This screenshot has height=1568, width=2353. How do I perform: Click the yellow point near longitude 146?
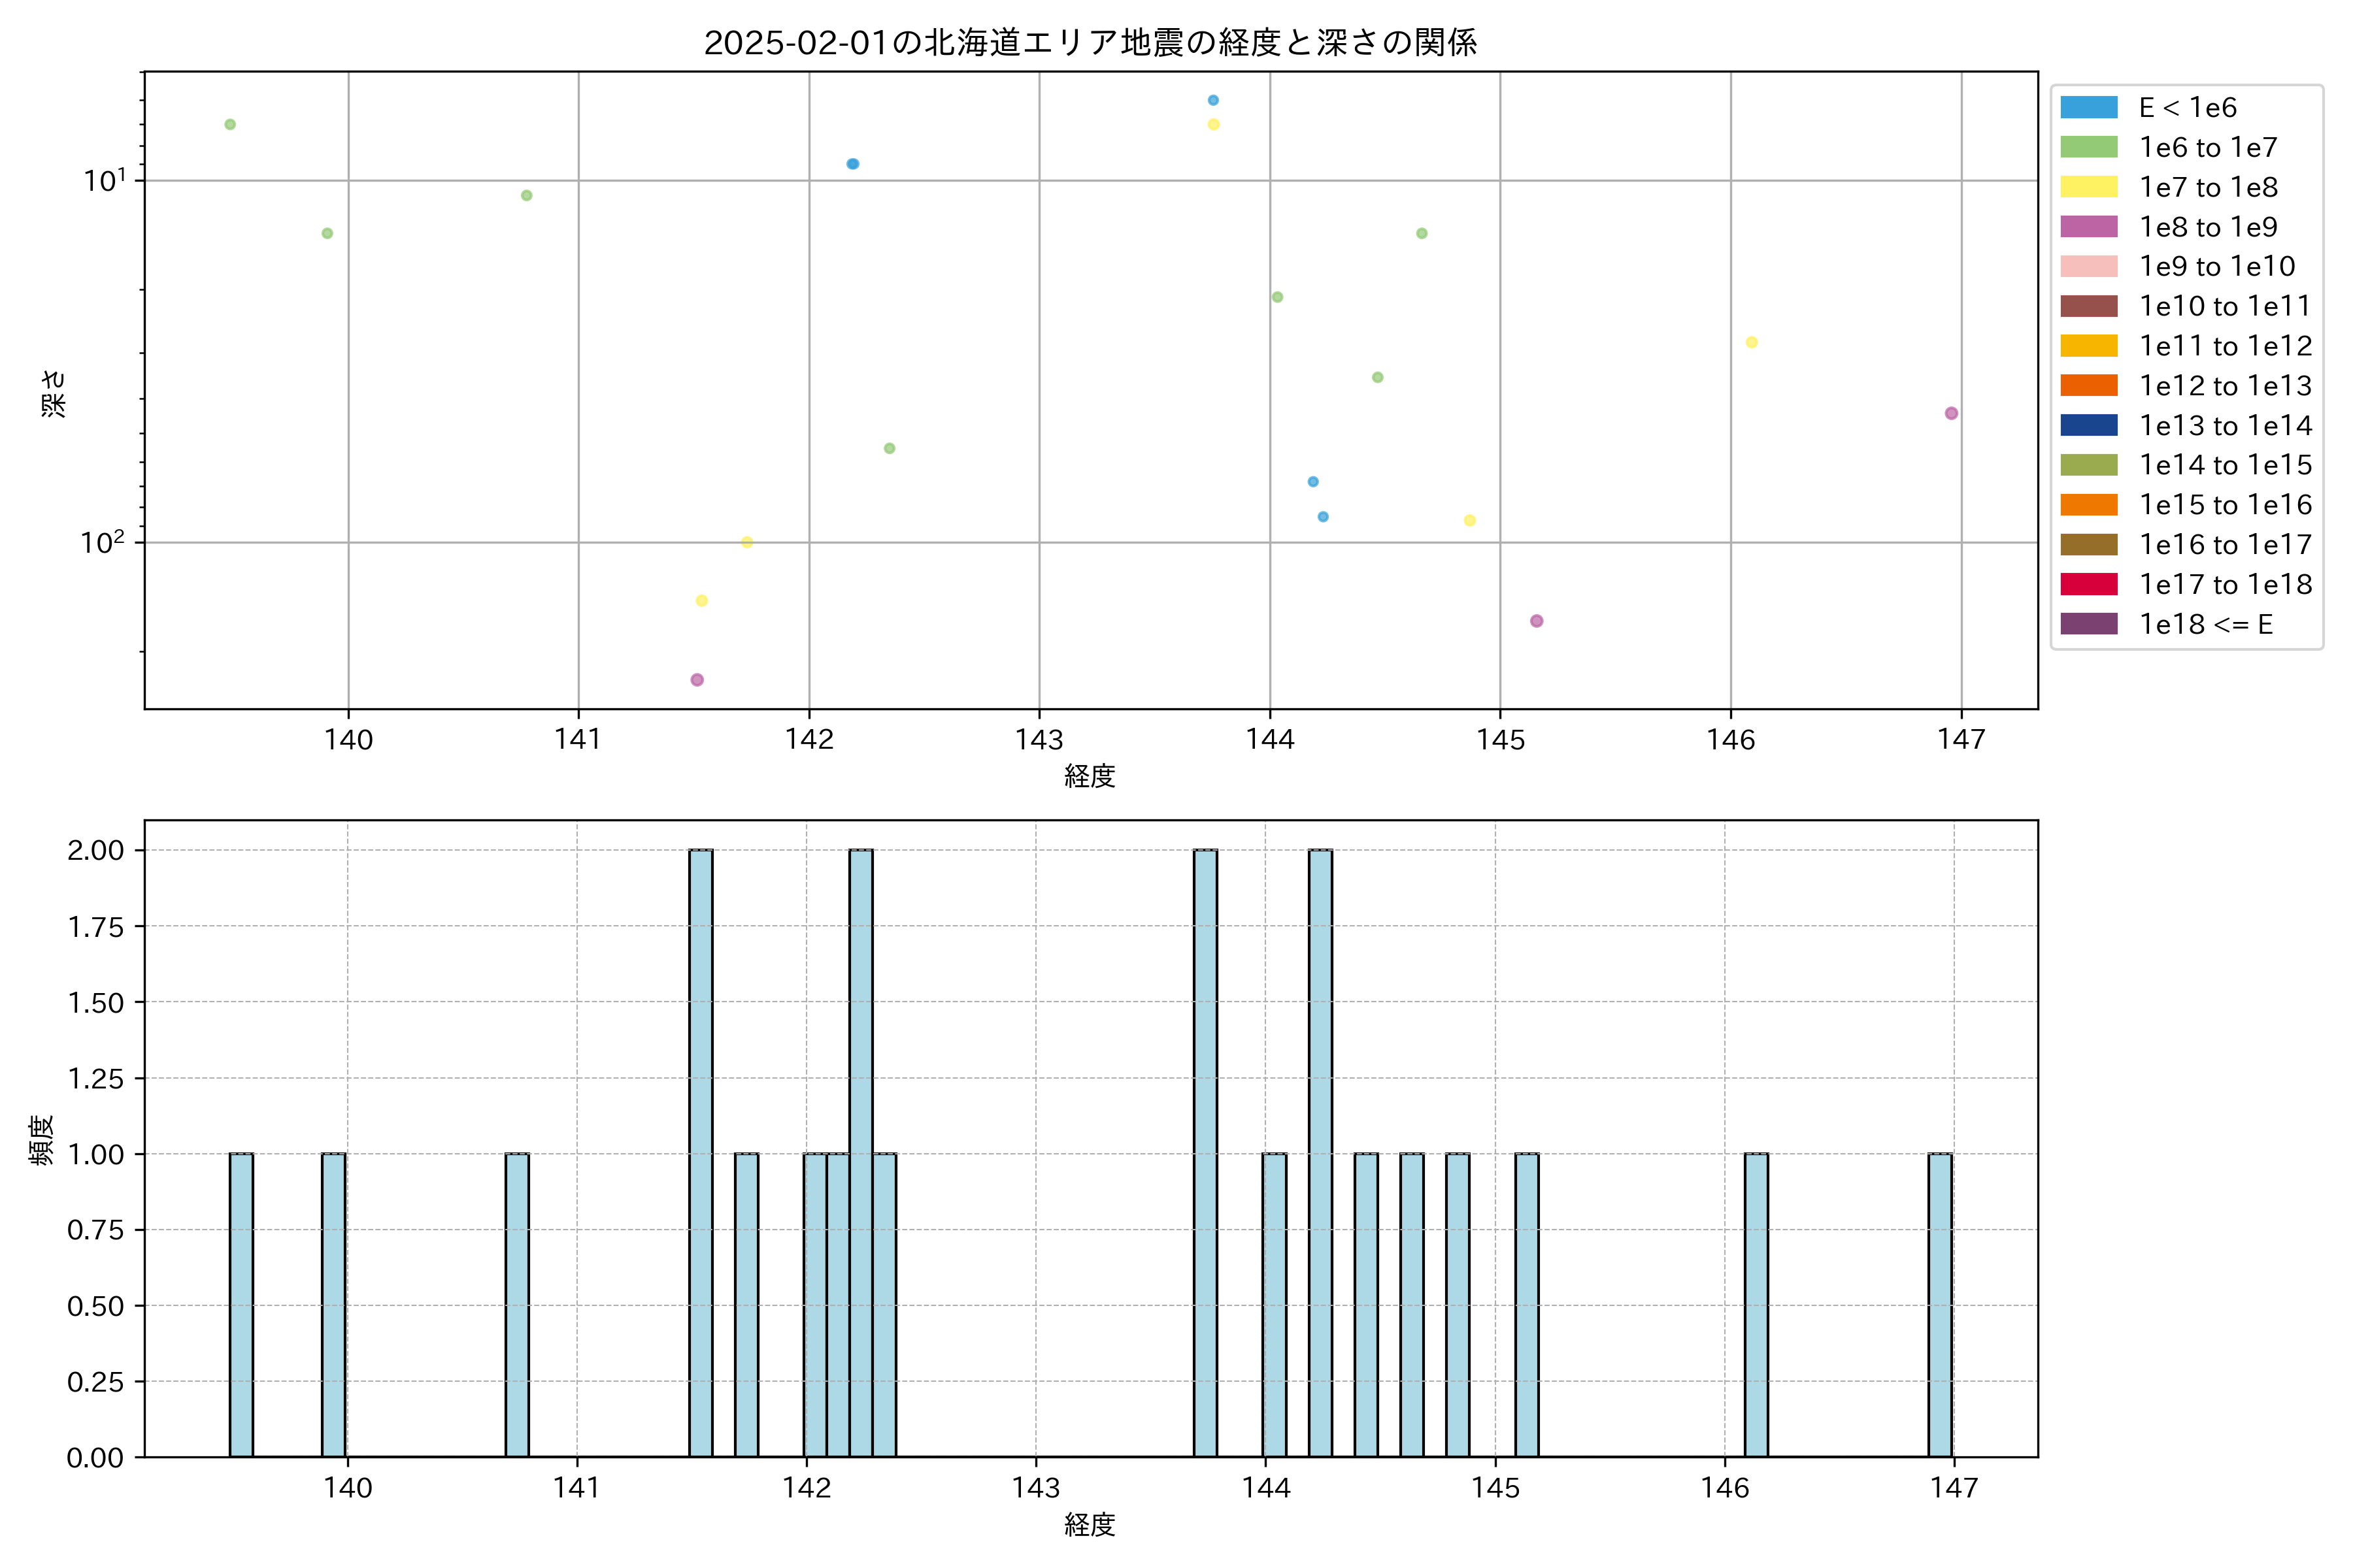point(1752,342)
